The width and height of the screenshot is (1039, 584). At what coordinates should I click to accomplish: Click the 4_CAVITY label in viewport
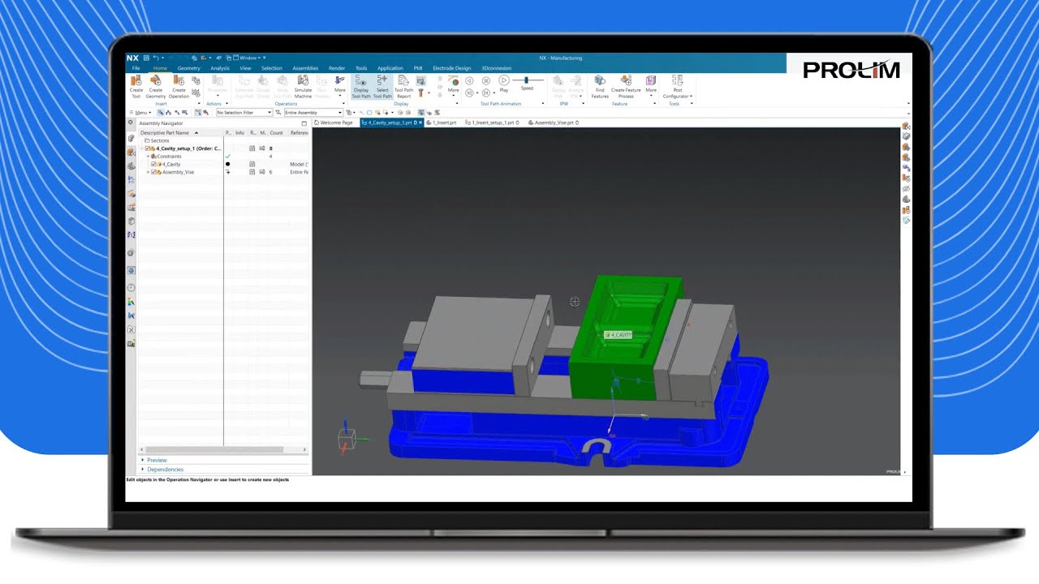[x=619, y=335]
